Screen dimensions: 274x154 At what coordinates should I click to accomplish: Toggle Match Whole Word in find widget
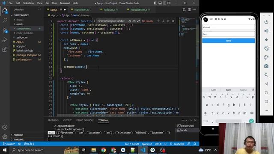[134, 21]
